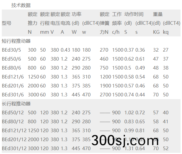Click the BEd80/6 model cell

pyautogui.click(x=11, y=68)
